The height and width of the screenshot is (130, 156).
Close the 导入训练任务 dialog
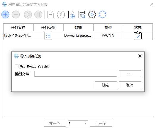point(140,56)
